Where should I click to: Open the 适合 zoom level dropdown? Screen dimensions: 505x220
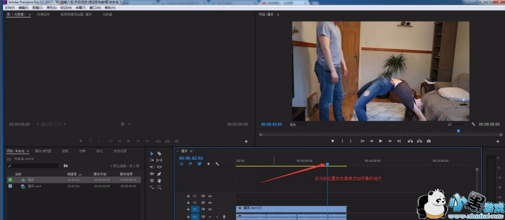[299, 124]
